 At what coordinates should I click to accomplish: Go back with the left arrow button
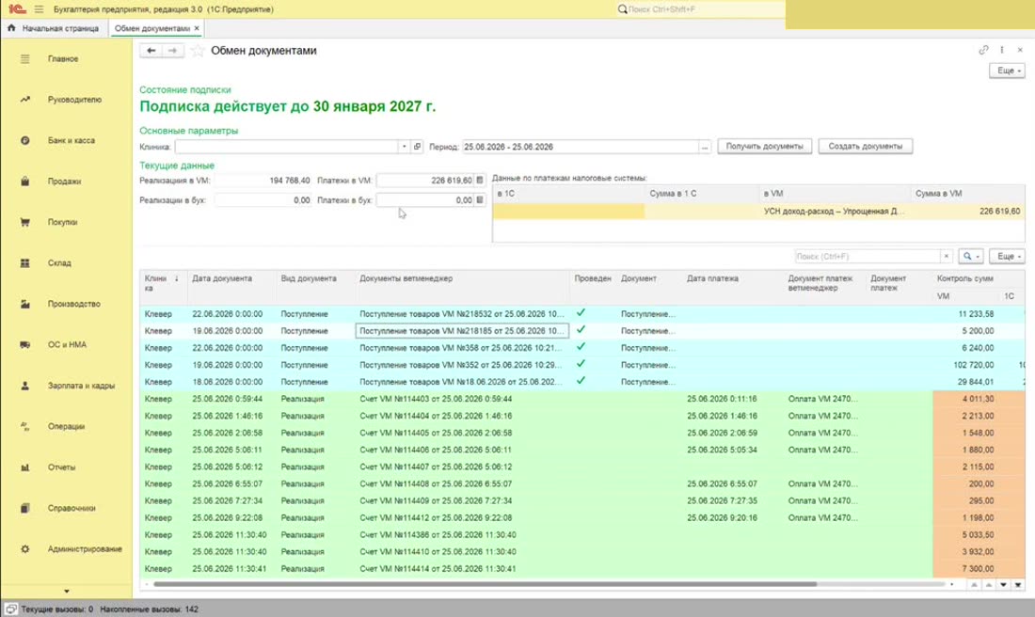(x=151, y=51)
